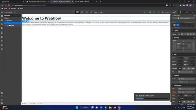
Task: Set display to inline-block
Action: tap(188, 34)
